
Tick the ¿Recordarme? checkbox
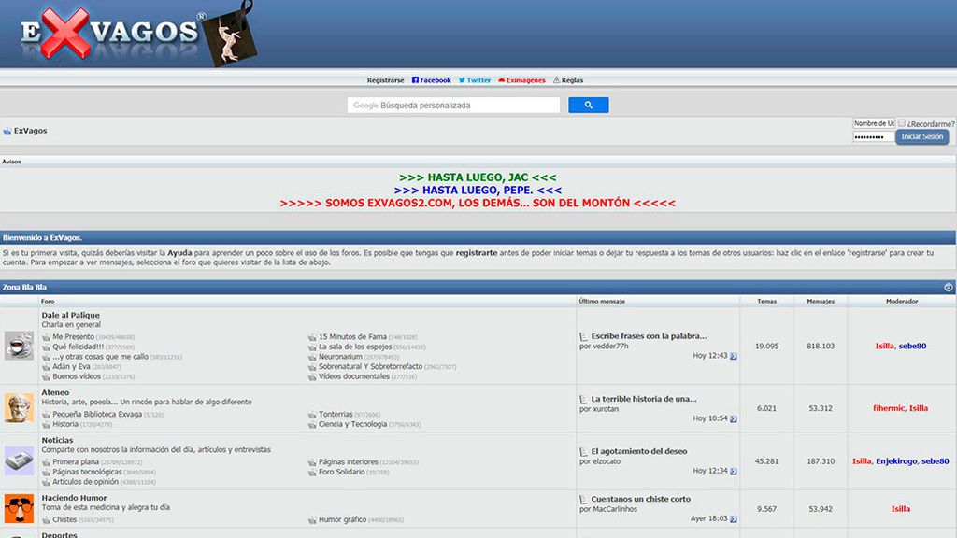[902, 122]
